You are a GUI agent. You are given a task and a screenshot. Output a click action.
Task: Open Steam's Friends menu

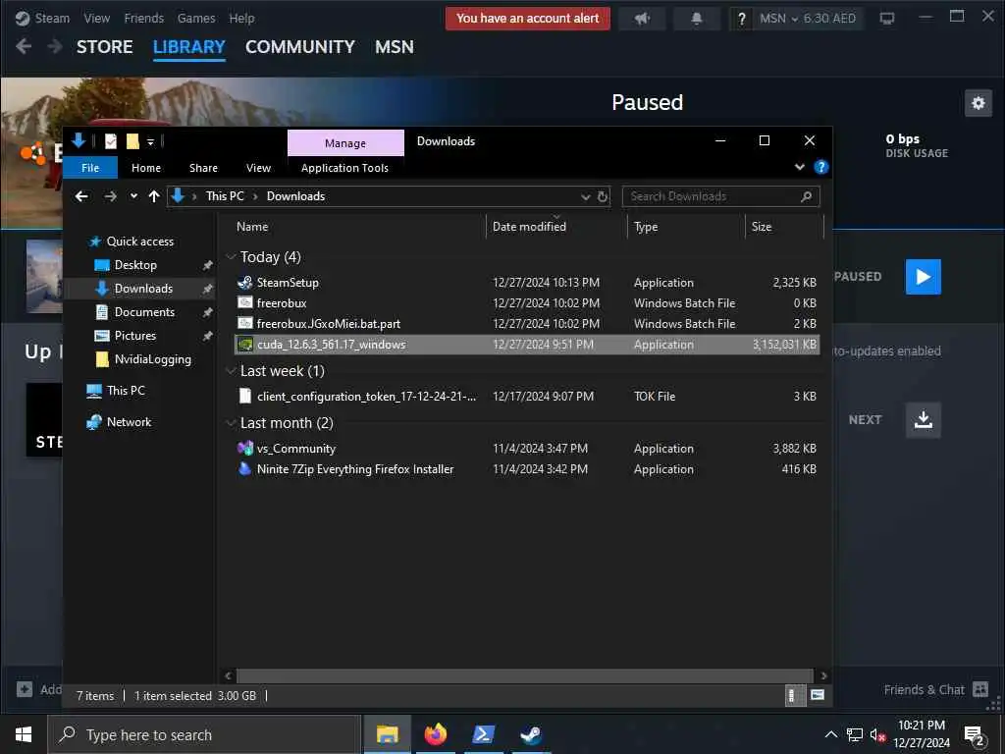[x=143, y=18]
